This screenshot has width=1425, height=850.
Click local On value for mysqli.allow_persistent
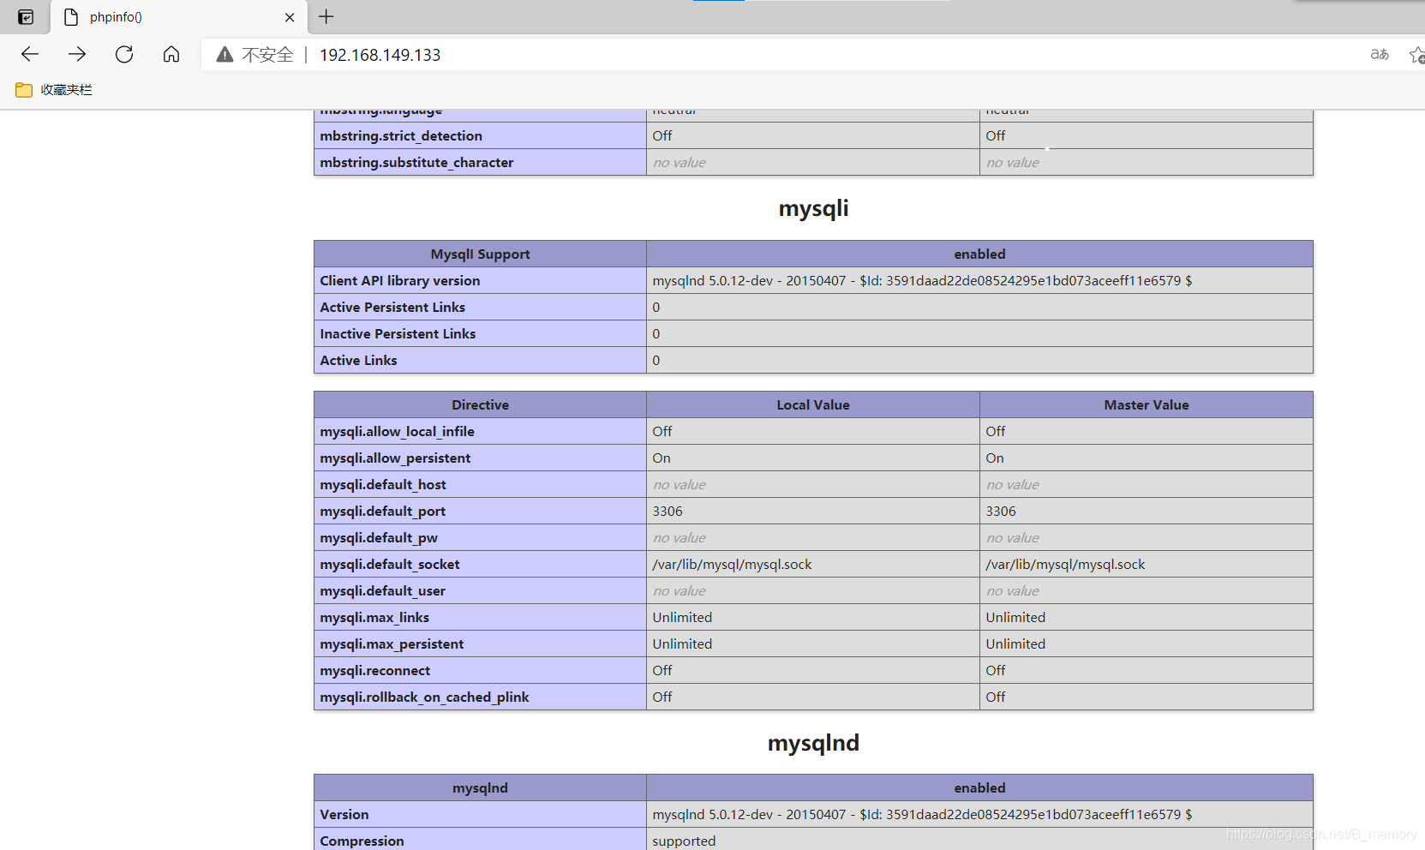coord(662,458)
